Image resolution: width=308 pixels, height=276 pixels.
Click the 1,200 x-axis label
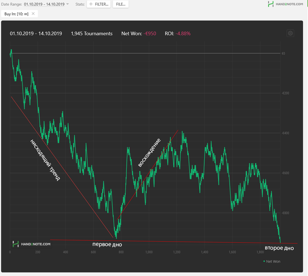point(177,252)
